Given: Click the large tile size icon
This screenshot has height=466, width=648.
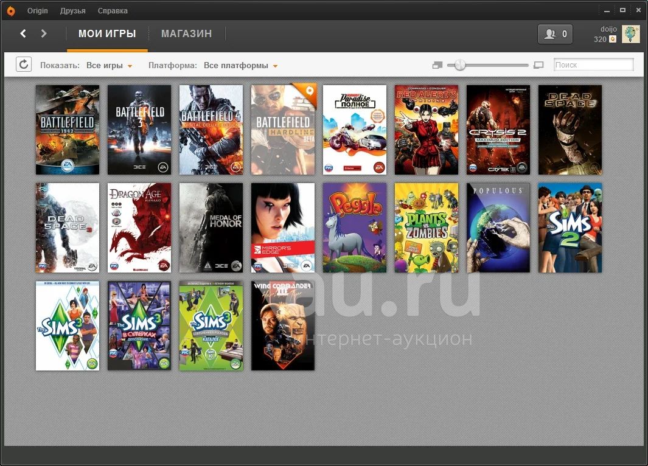Looking at the screenshot, I should 538,65.
